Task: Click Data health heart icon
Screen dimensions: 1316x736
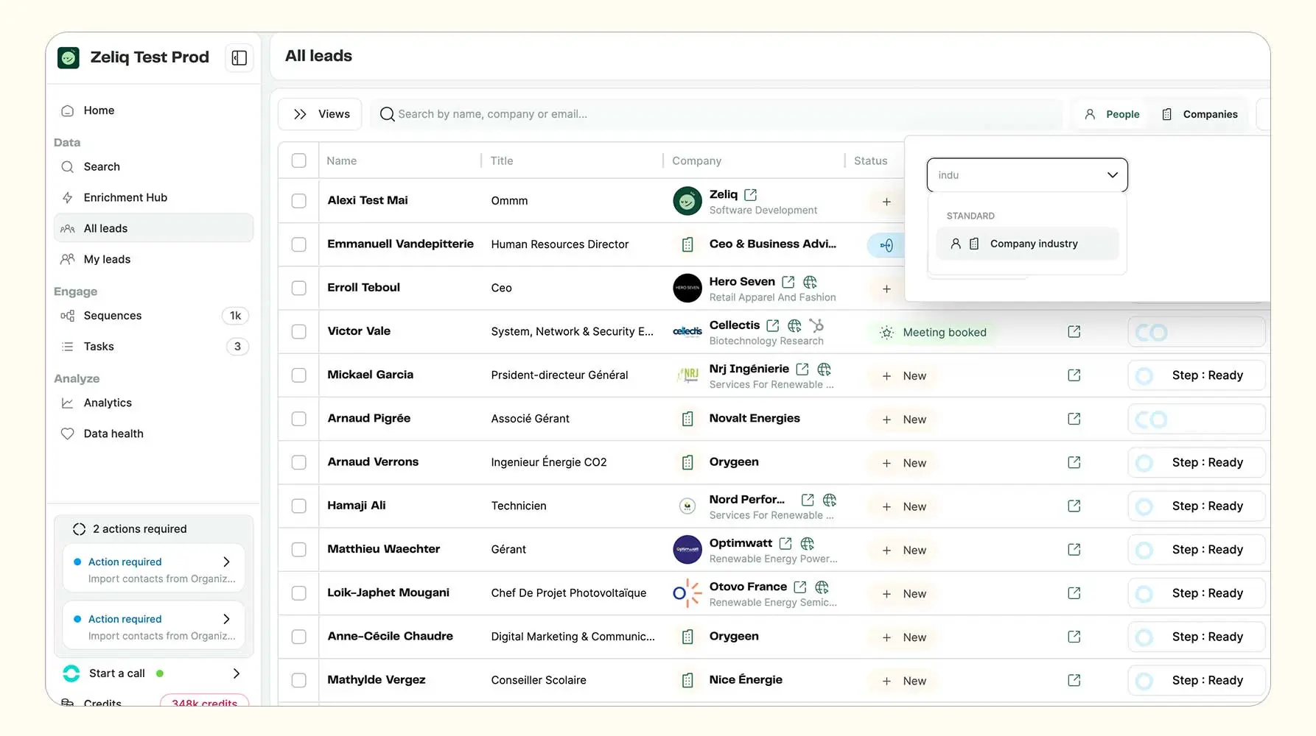Action: coord(67,434)
